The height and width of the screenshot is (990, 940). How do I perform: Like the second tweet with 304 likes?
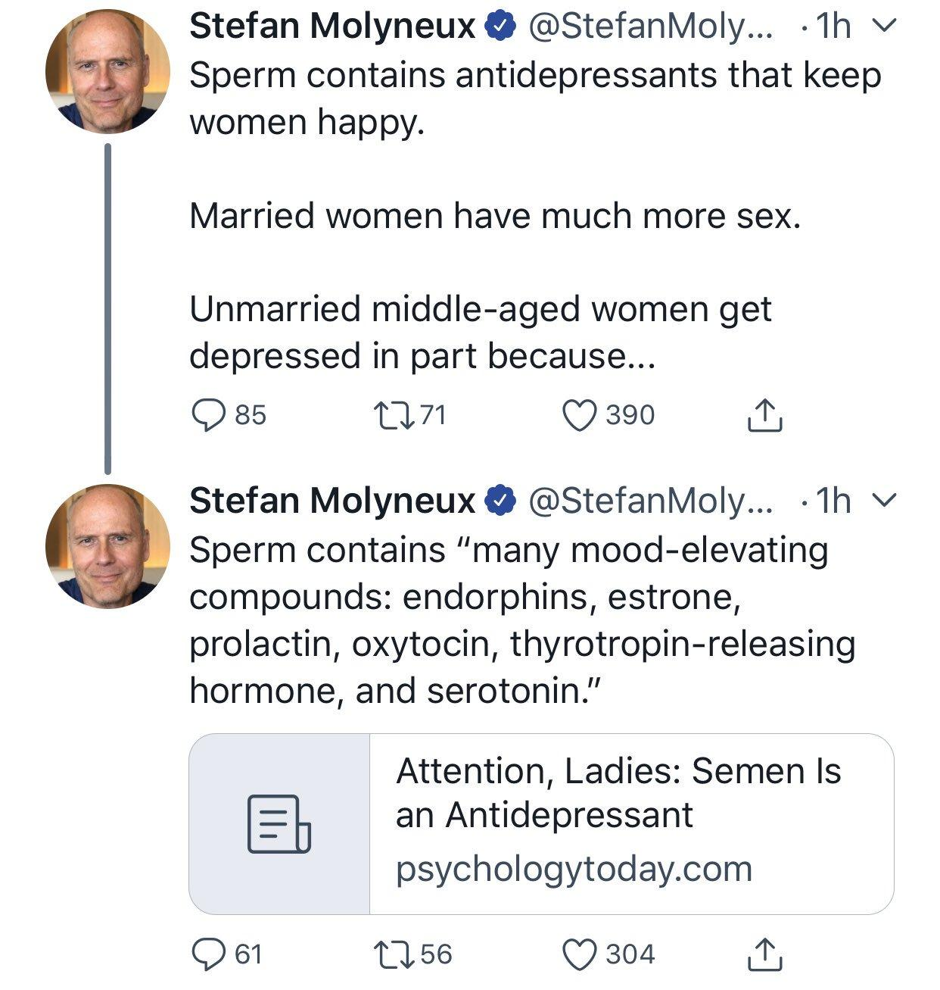[580, 954]
